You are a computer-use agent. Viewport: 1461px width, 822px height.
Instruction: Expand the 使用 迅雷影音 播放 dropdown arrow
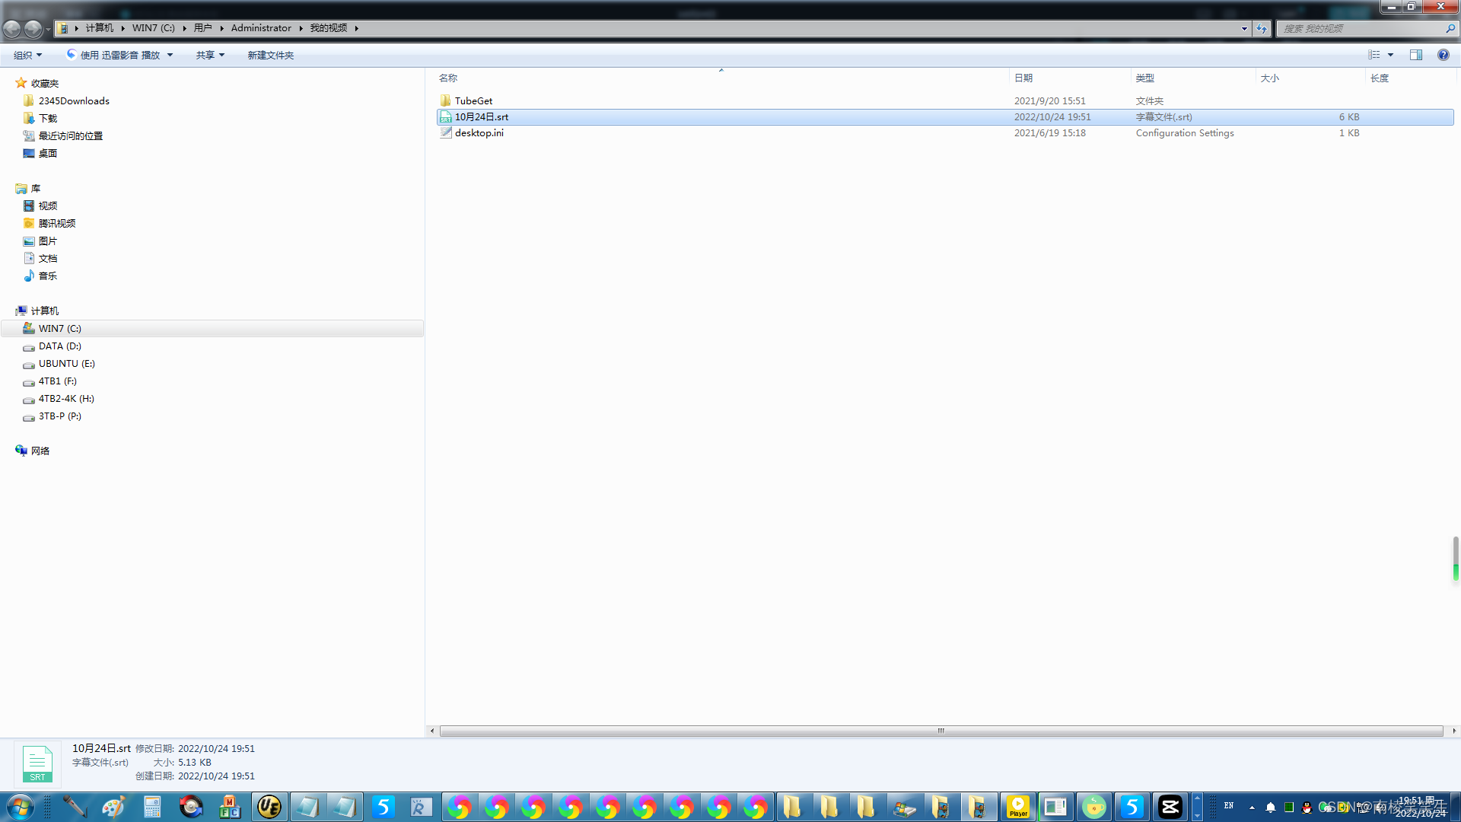click(170, 55)
